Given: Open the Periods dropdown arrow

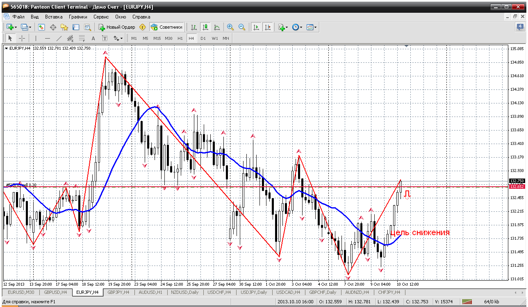Looking at the screenshot, I should 301,27.
